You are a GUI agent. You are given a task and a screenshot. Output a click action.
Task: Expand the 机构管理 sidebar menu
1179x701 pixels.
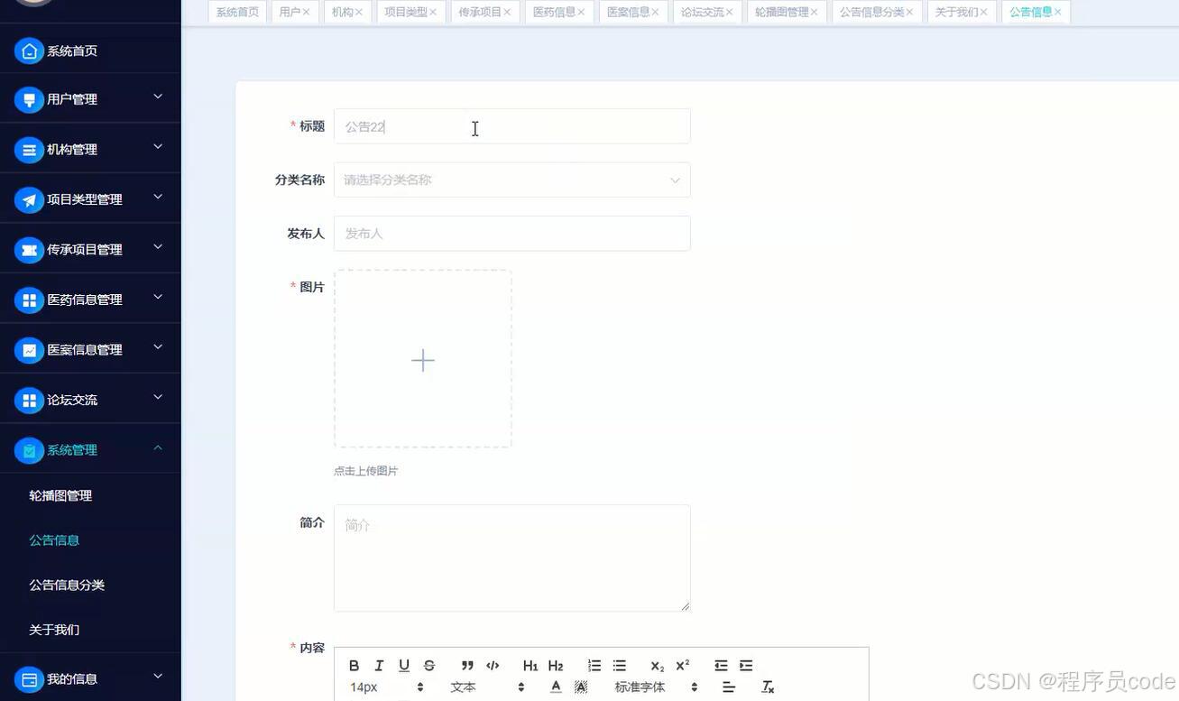[x=90, y=149]
